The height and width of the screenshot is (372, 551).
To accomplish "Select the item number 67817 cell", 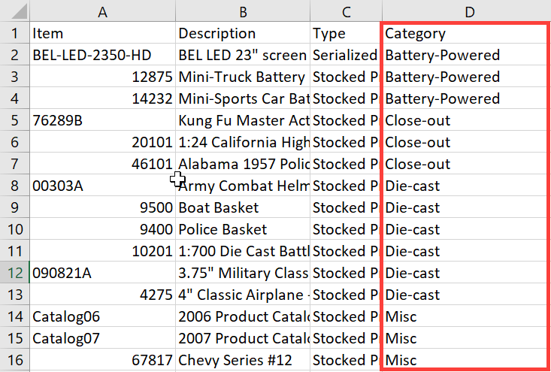I will pos(102,360).
